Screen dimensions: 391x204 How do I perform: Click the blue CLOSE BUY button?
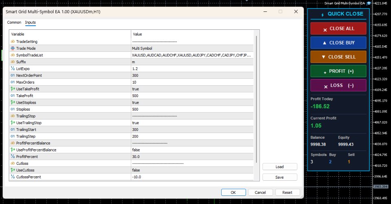click(338, 43)
